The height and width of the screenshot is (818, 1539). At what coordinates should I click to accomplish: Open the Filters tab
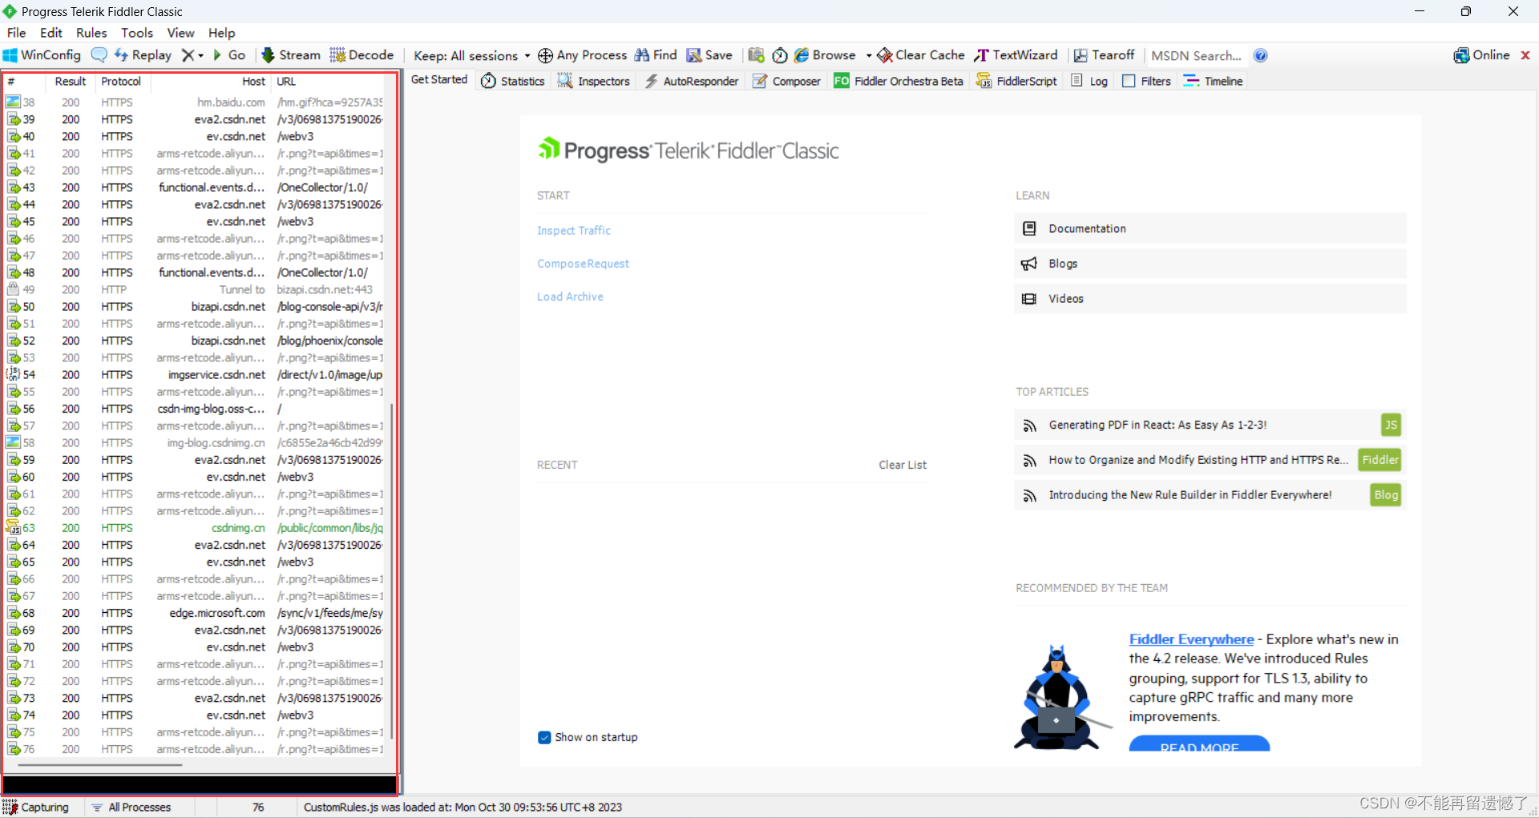pos(1146,81)
